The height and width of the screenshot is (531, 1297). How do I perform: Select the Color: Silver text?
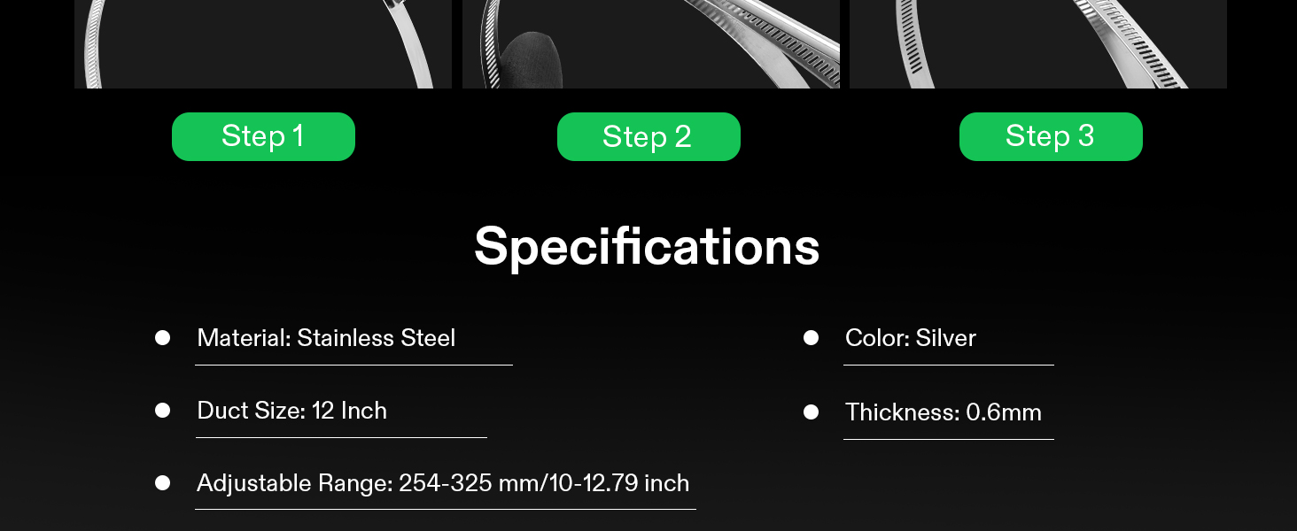(x=911, y=338)
